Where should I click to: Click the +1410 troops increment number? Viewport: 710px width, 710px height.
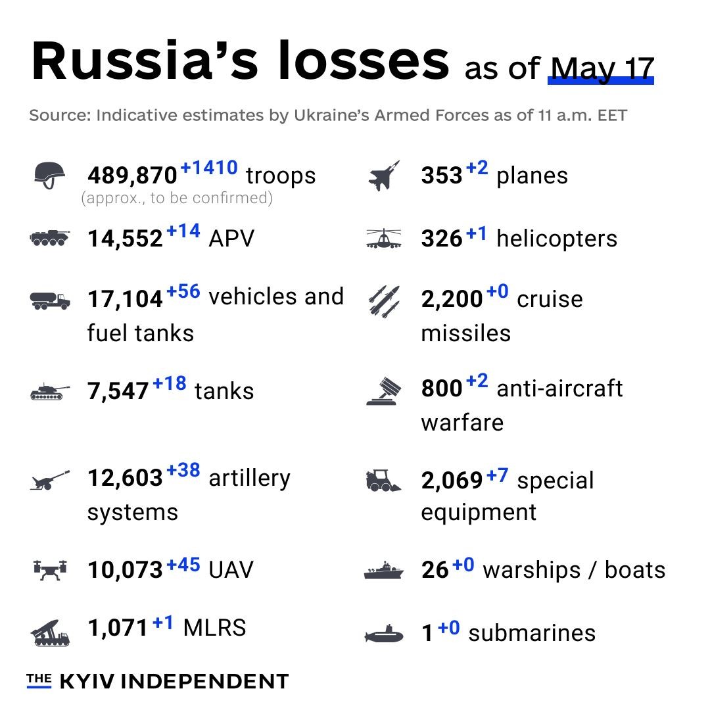pyautogui.click(x=209, y=168)
